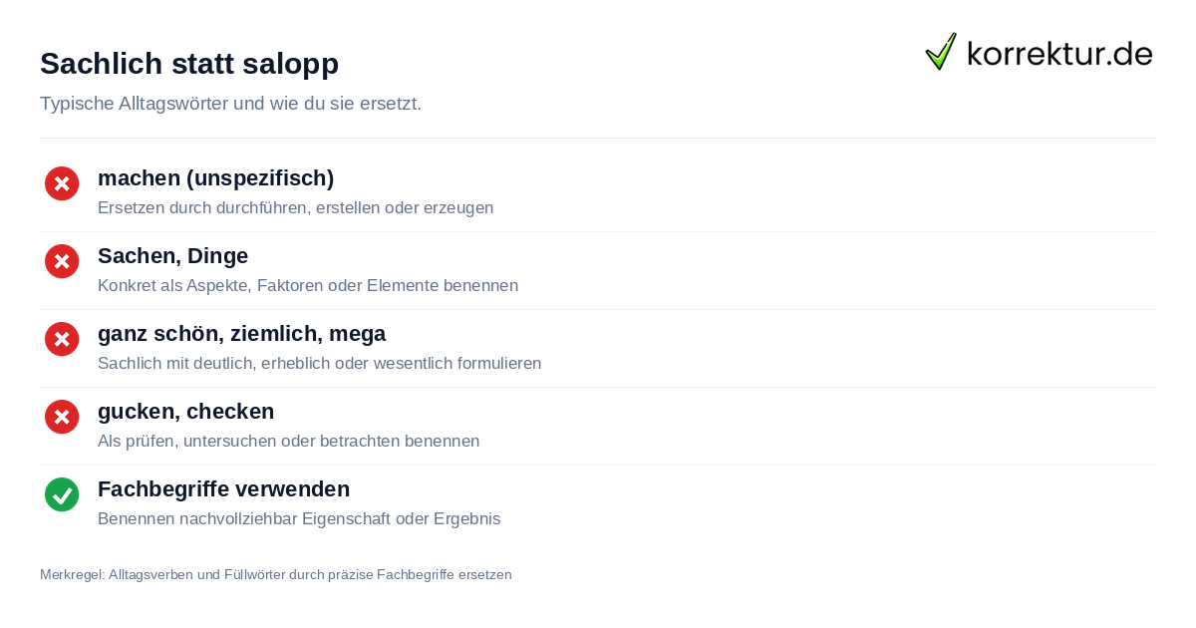Select the Fachbegriffe verwenden entry title
Image resolution: width=1196 pixels, height=628 pixels.
tap(223, 488)
